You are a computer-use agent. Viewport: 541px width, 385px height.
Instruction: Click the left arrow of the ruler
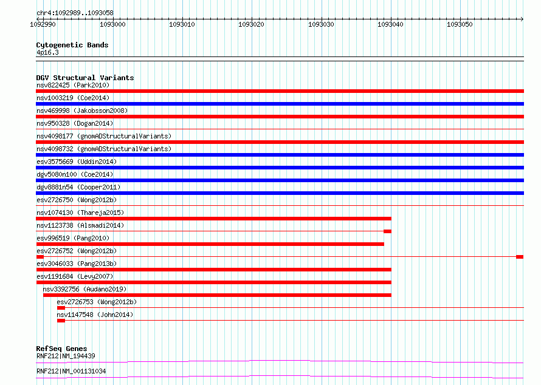[38, 19]
